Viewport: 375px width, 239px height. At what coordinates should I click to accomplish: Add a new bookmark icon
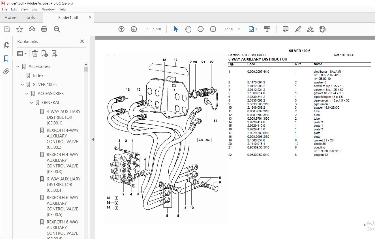click(44, 53)
